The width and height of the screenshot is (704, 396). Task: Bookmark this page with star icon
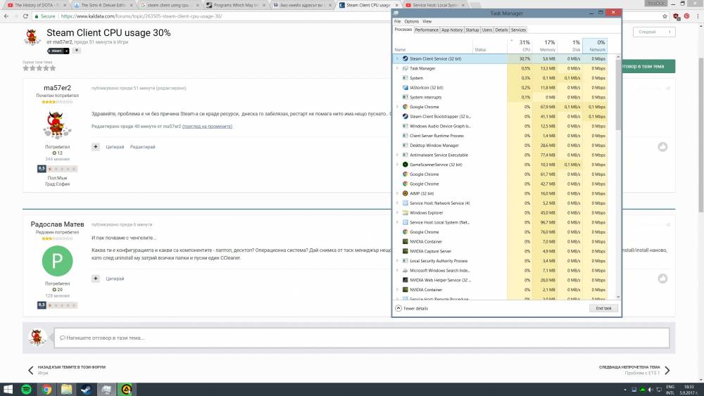pos(665,16)
